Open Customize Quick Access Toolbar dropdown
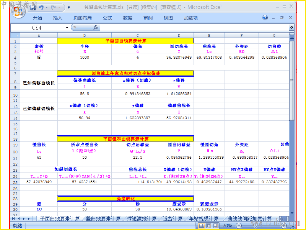The height and width of the screenshot is (230, 306). tap(68, 7)
